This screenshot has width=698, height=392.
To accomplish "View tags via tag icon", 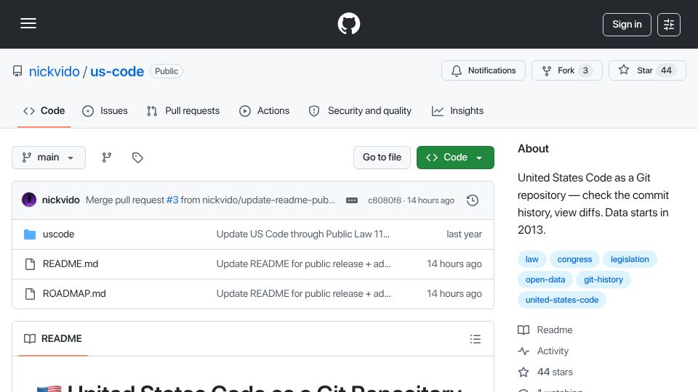I will point(137,158).
